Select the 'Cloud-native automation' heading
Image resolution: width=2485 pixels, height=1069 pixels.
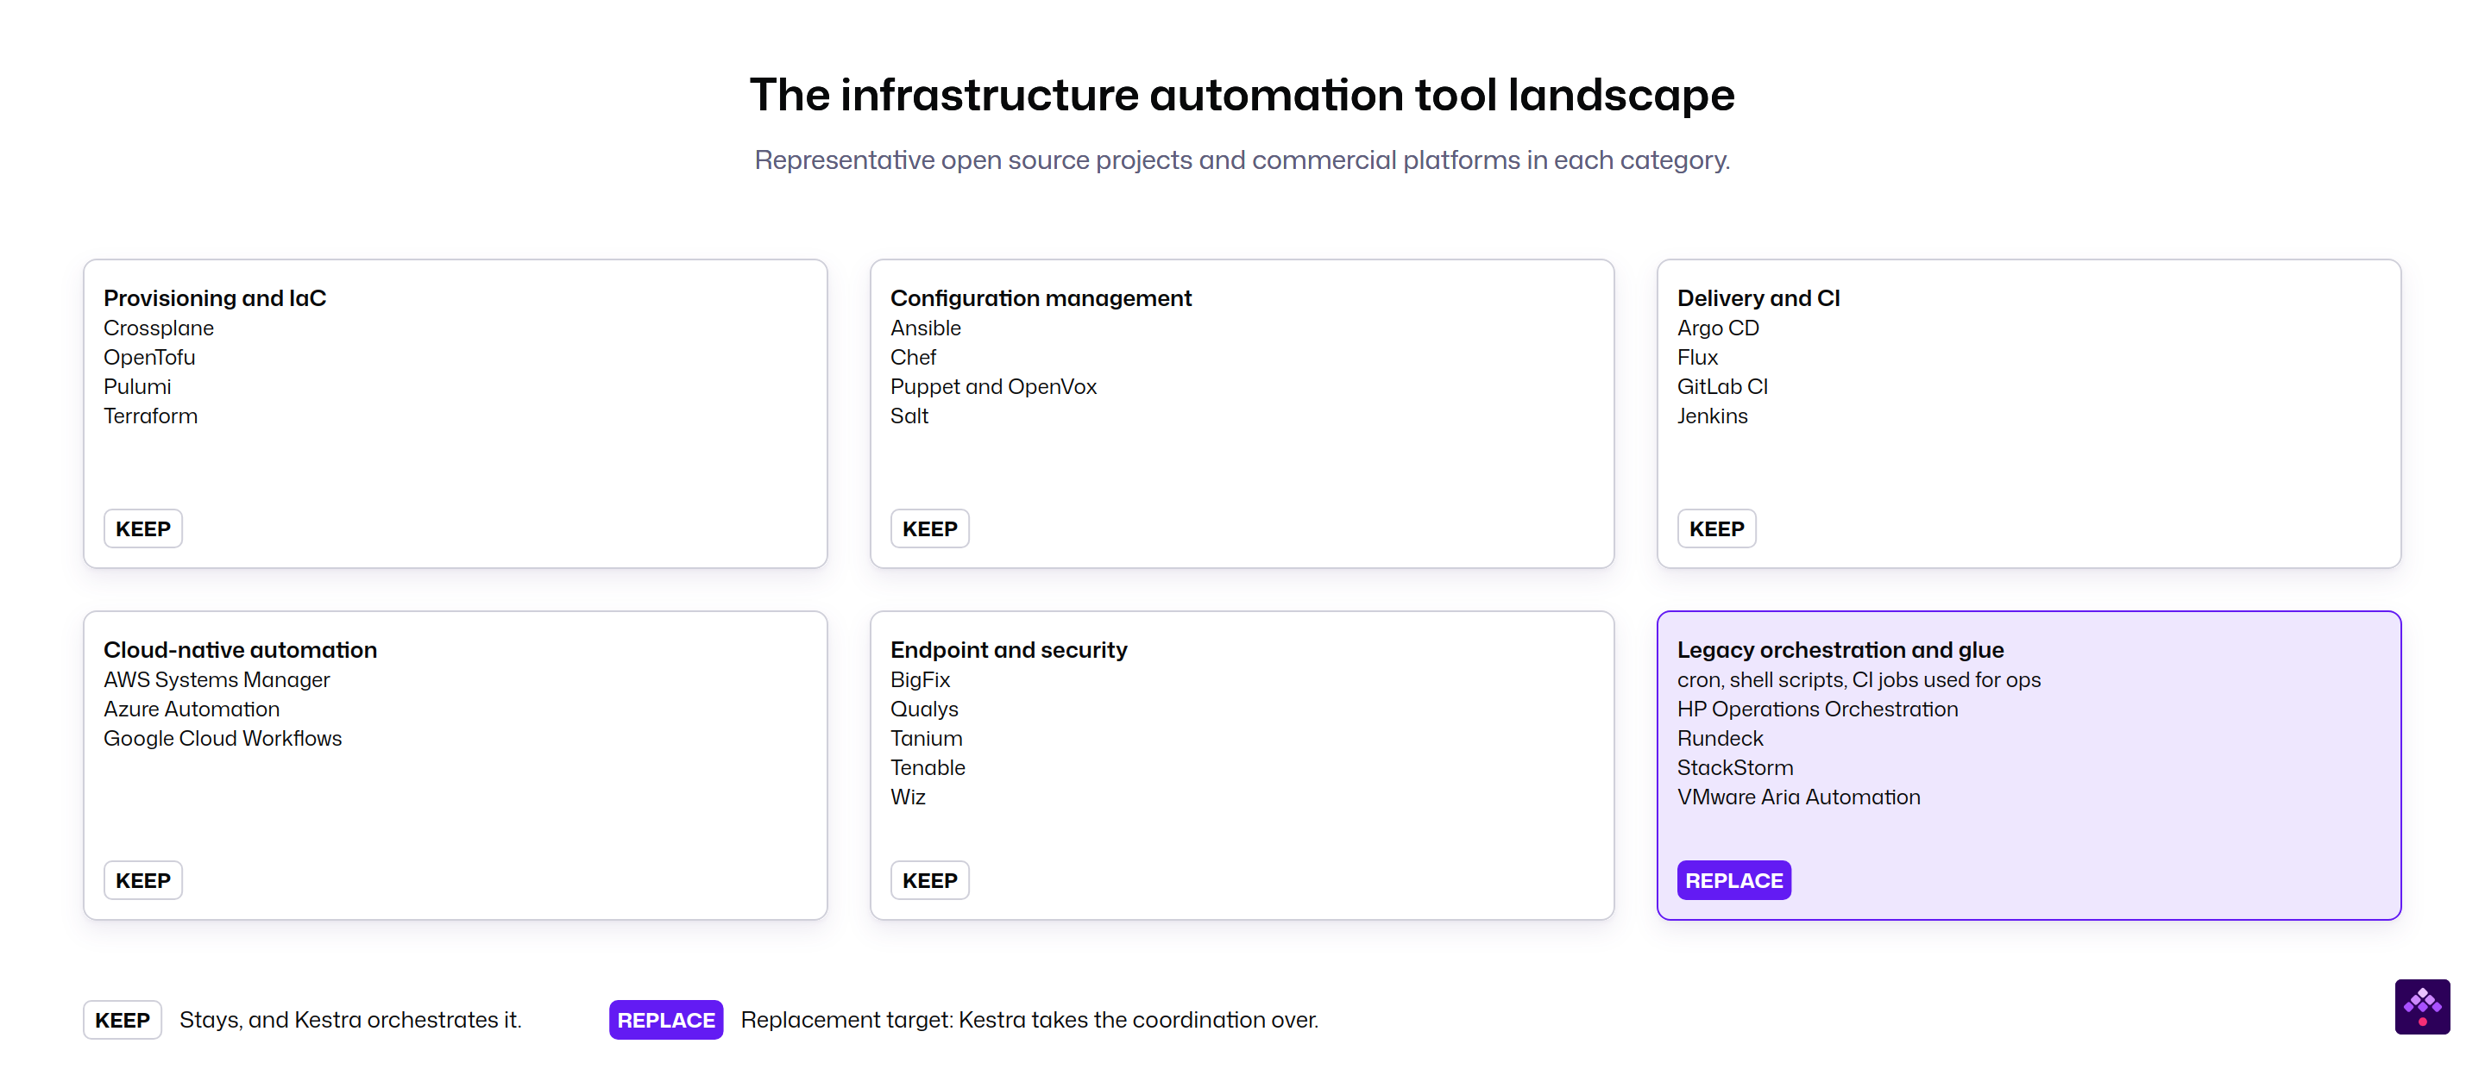240,651
